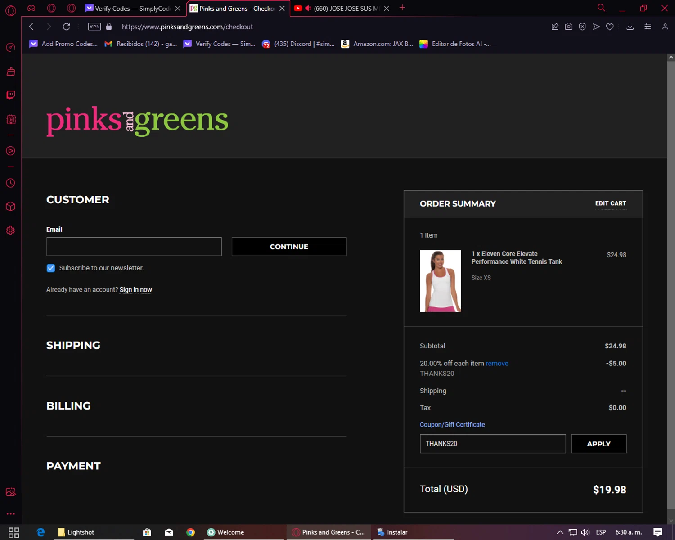Collapse Coupon/Gift Certificate section
Image resolution: width=675 pixels, height=540 pixels.
(x=452, y=424)
